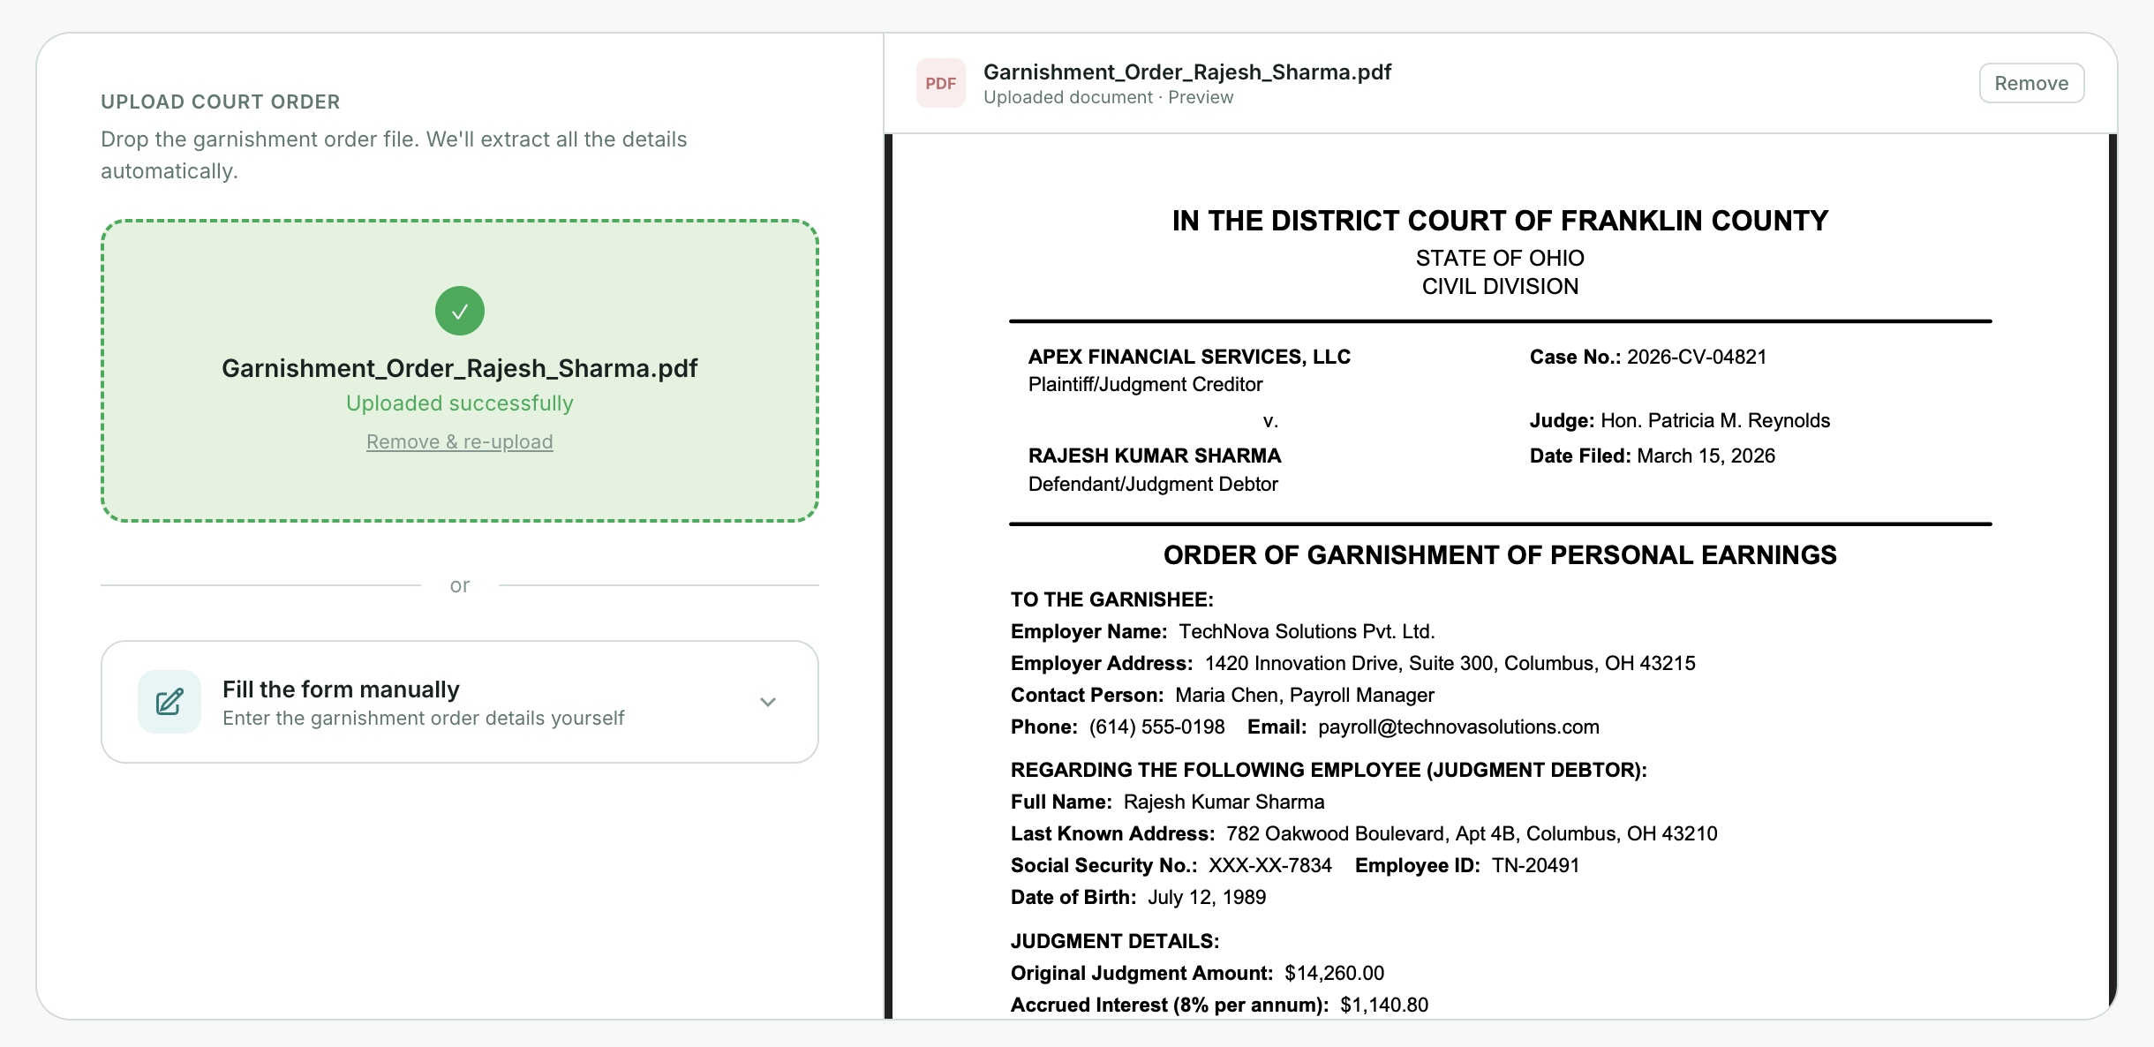Click the Employee ID TN-20491 value

click(1534, 865)
